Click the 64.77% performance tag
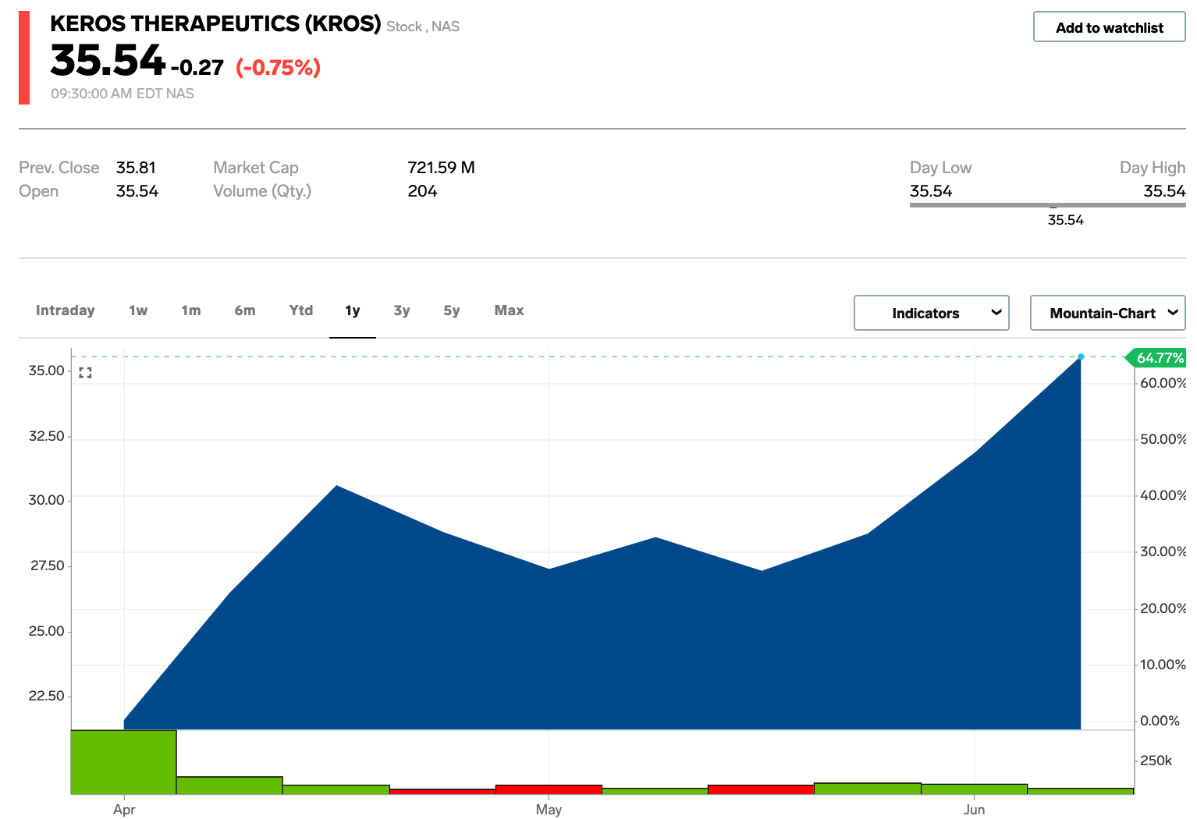This screenshot has height=819, width=1197. 1156,358
